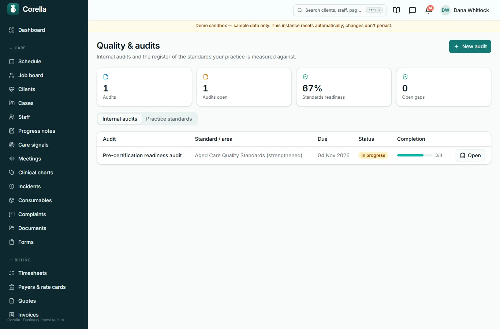The image size is (500, 329).
Task: Click the New audit button
Action: (470, 46)
